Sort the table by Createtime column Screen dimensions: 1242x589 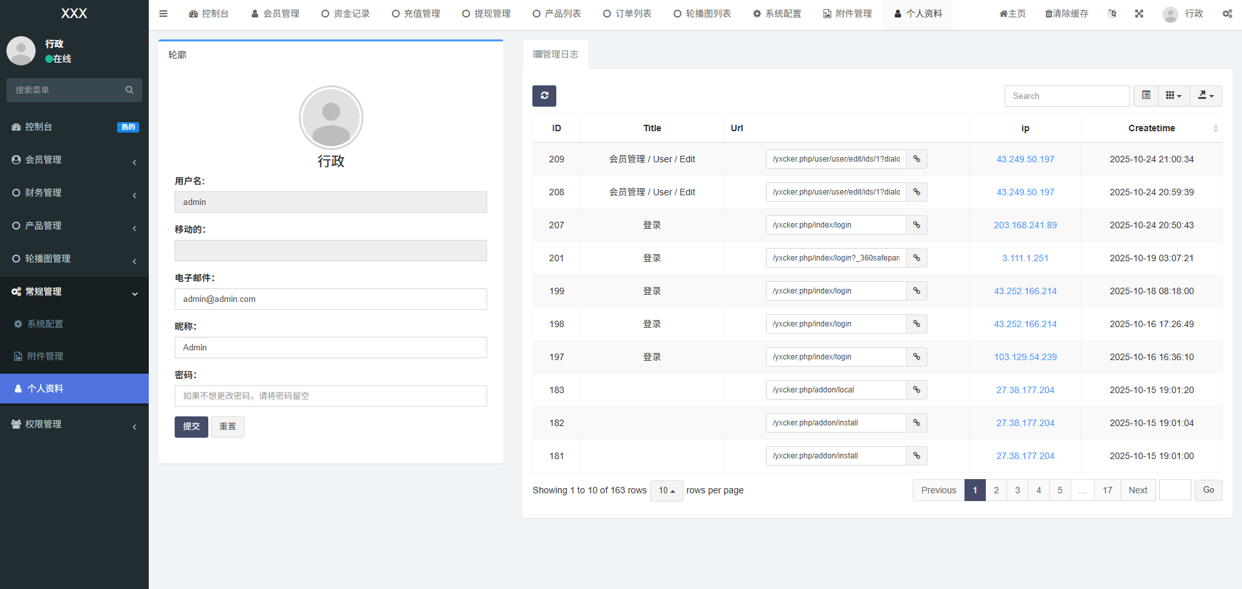[x=1151, y=128]
